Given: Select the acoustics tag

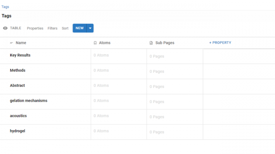Looking at the screenshot, I should click(x=18, y=116).
